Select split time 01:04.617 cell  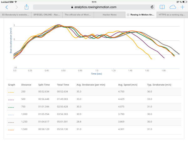click(x=44, y=122)
